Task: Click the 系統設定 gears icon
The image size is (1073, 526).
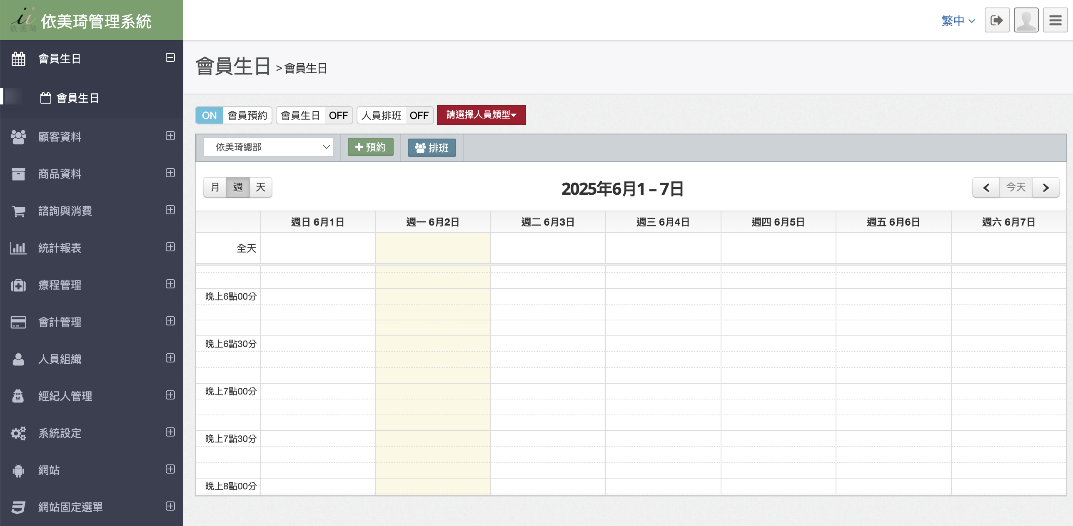Action: 18,433
